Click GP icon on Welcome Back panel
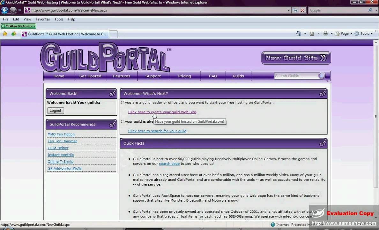 click(112, 94)
